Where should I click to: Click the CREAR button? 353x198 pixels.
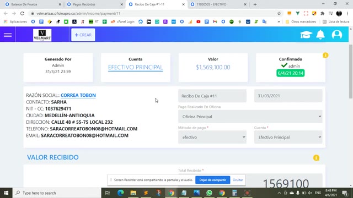83,35
